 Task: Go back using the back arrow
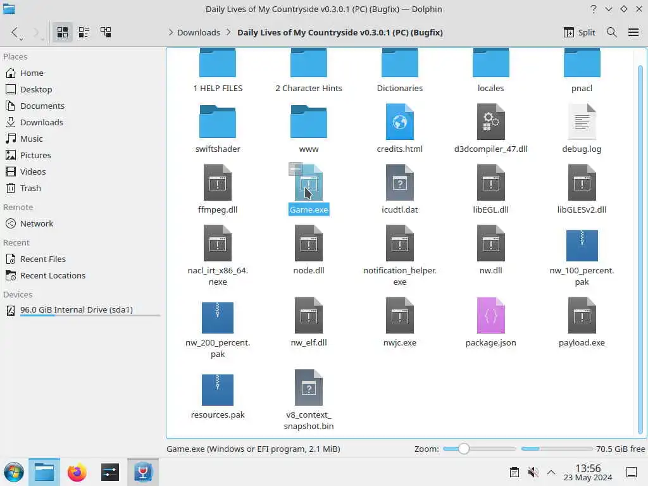(x=15, y=32)
